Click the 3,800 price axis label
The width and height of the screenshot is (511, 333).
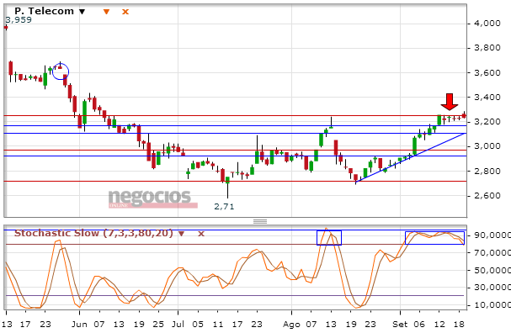pyautogui.click(x=487, y=48)
